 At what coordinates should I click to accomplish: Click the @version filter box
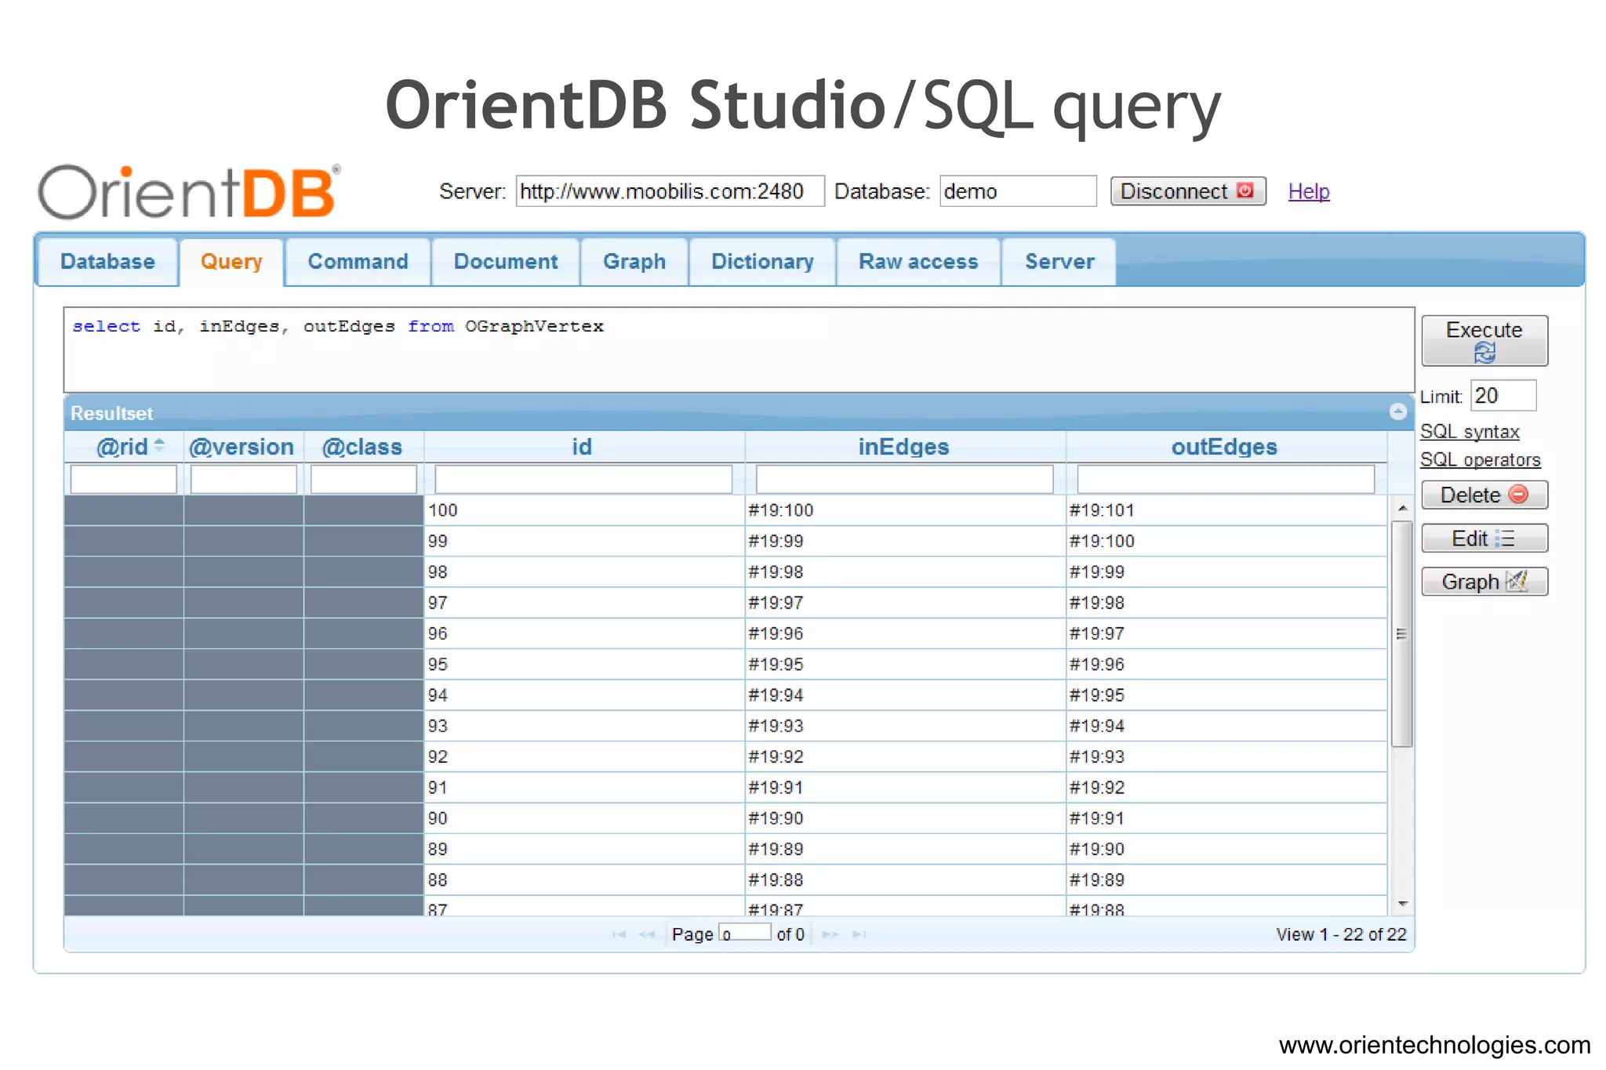(243, 479)
